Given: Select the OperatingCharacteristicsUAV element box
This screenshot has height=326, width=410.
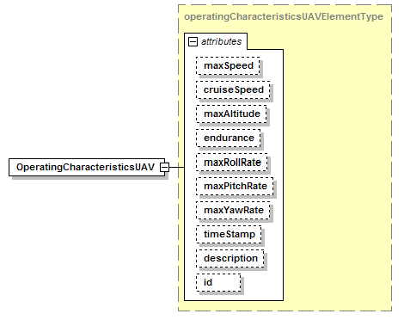Looking at the screenshot, I should click(x=87, y=167).
